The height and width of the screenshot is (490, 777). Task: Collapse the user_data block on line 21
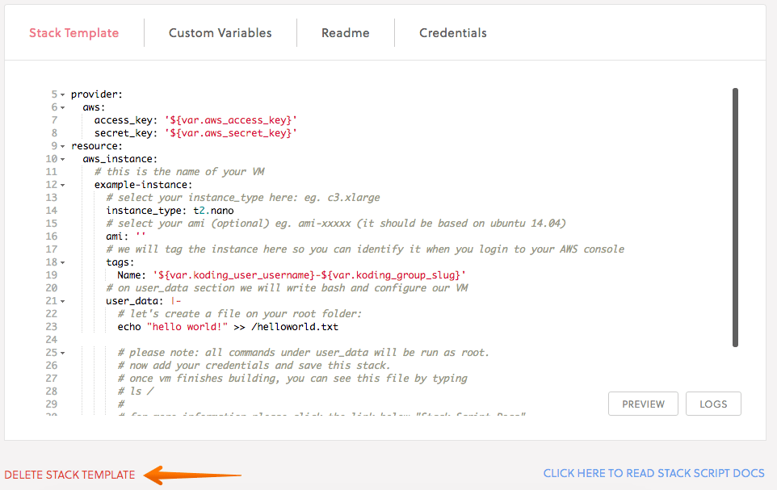[62, 301]
